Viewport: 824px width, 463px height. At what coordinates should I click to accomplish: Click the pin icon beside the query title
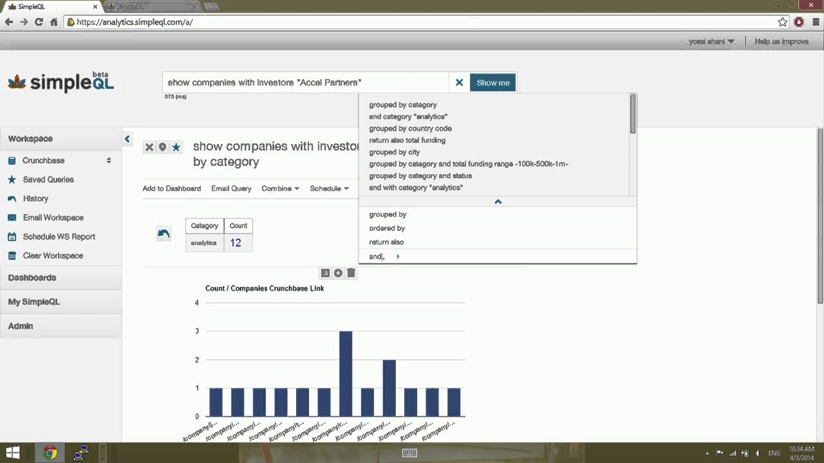pyautogui.click(x=162, y=147)
